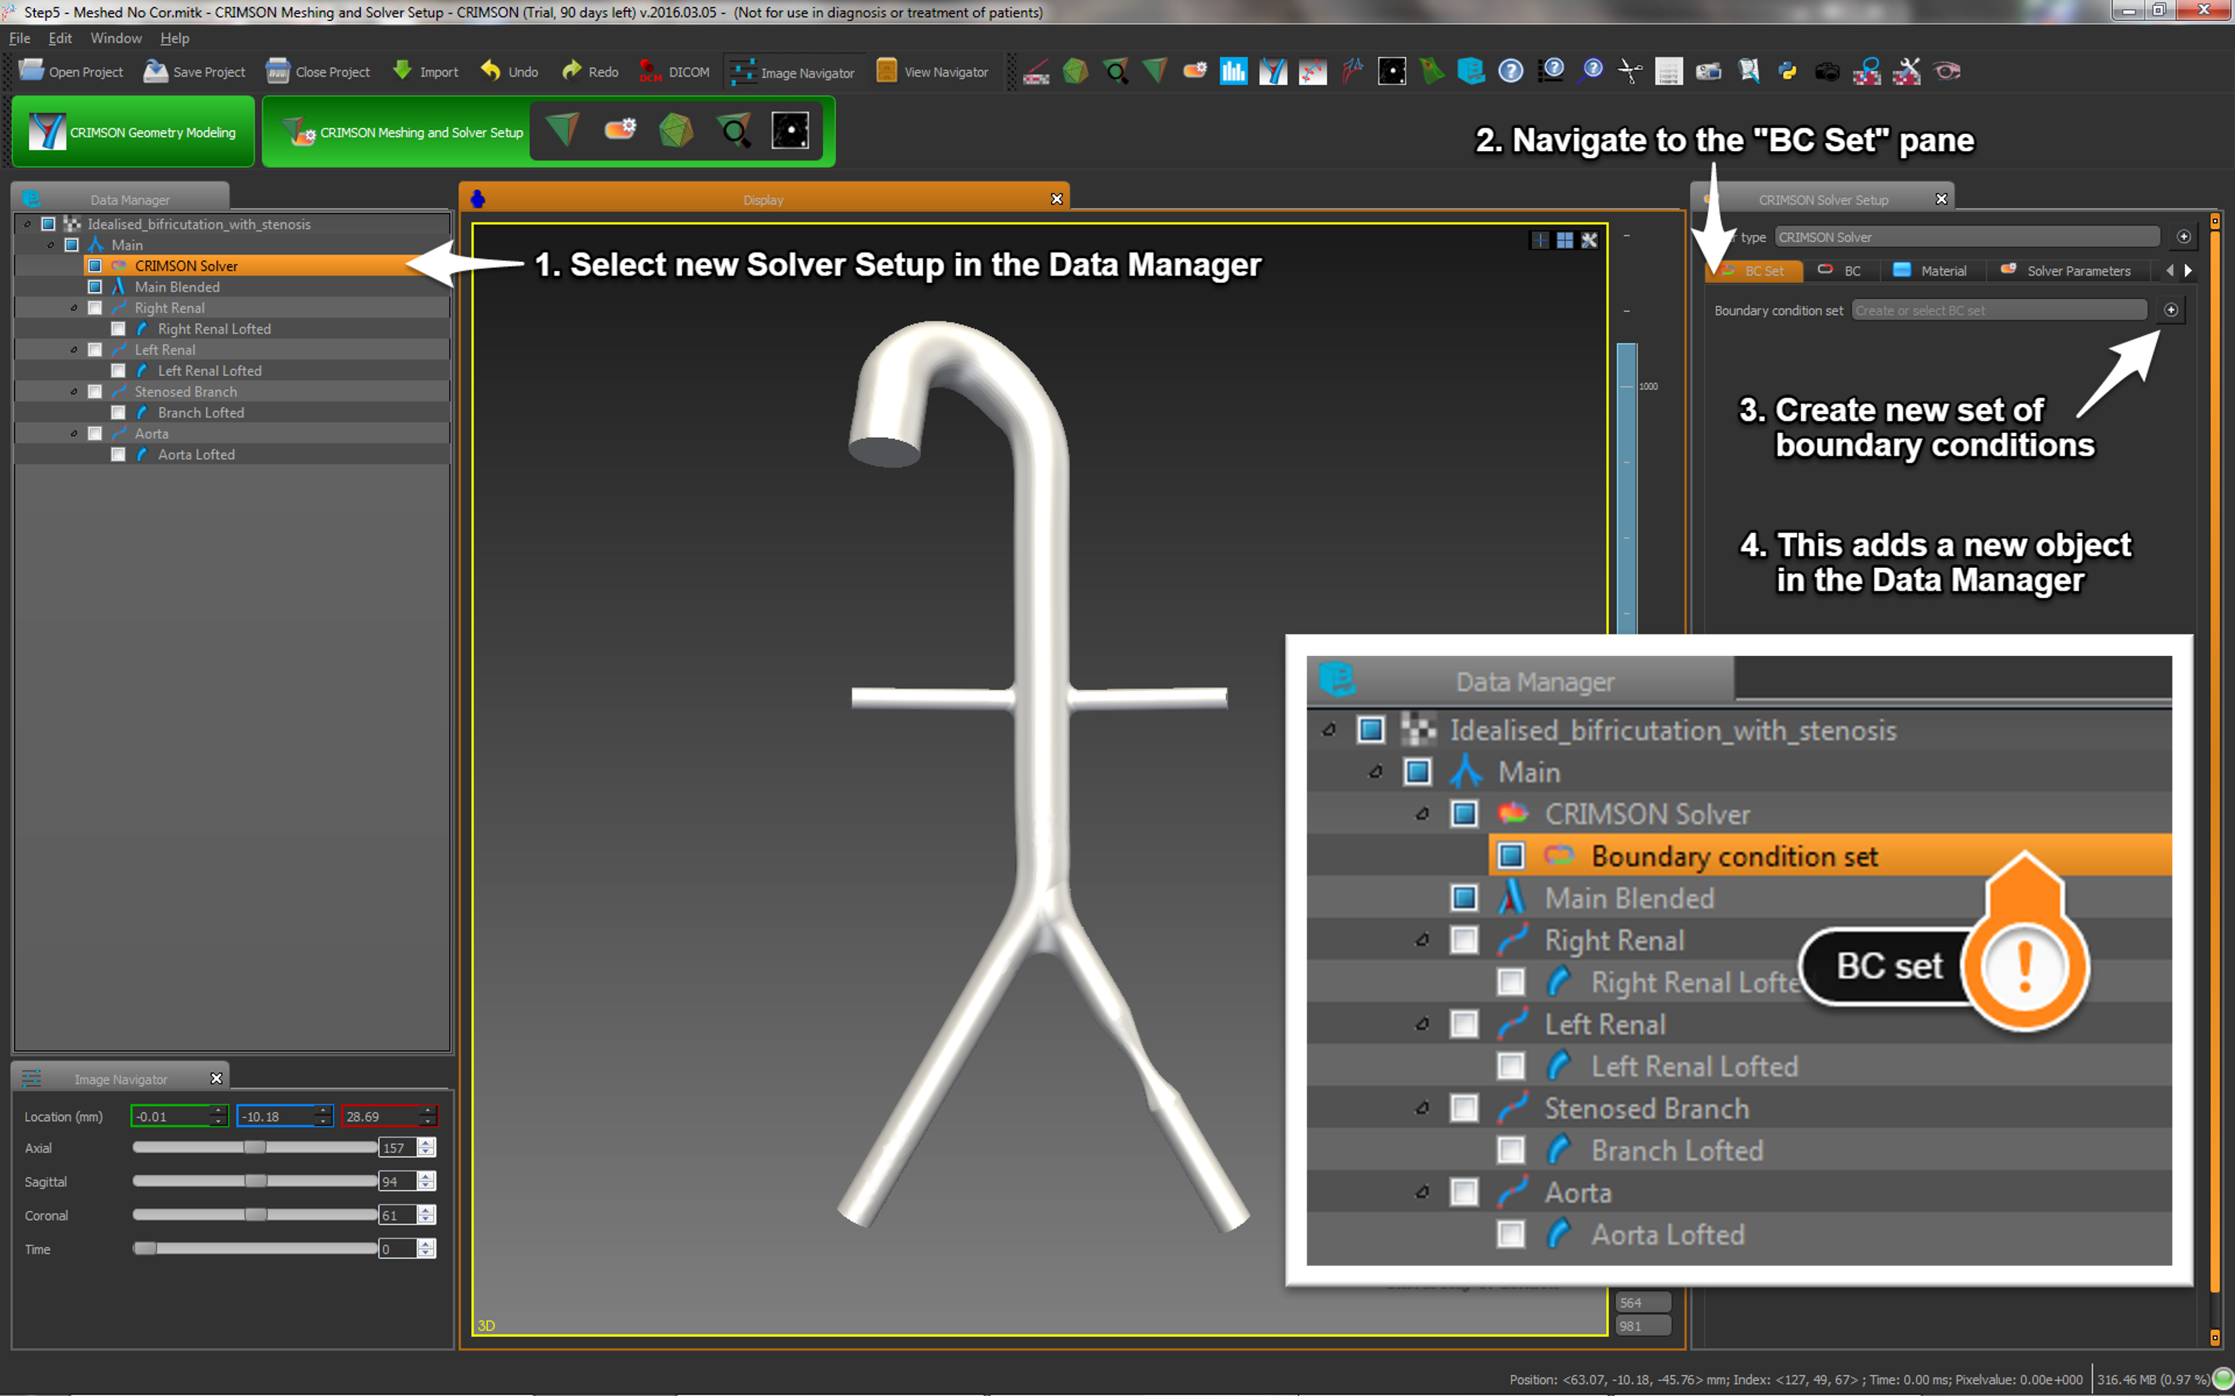
Task: Open the Window menu
Action: 115,38
